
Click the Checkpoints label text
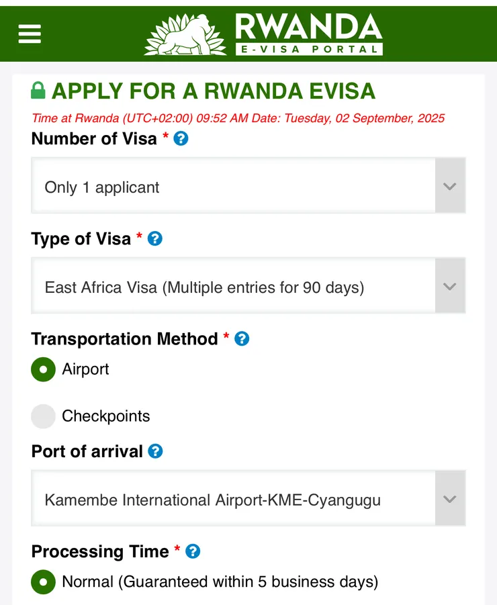105,416
